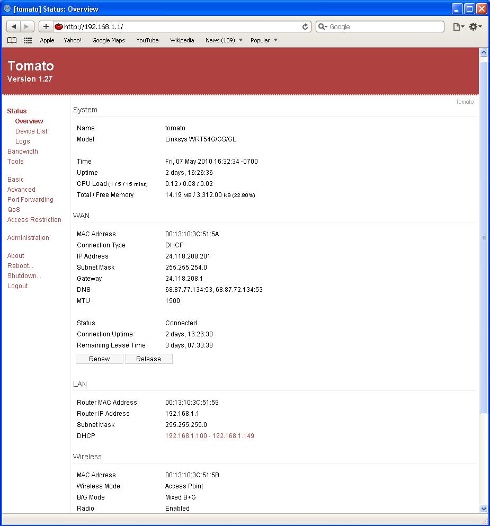This screenshot has width=490, height=526.
Task: Click the wireless MAC 00:13:10:3C:51:5B
Action: coord(192,475)
